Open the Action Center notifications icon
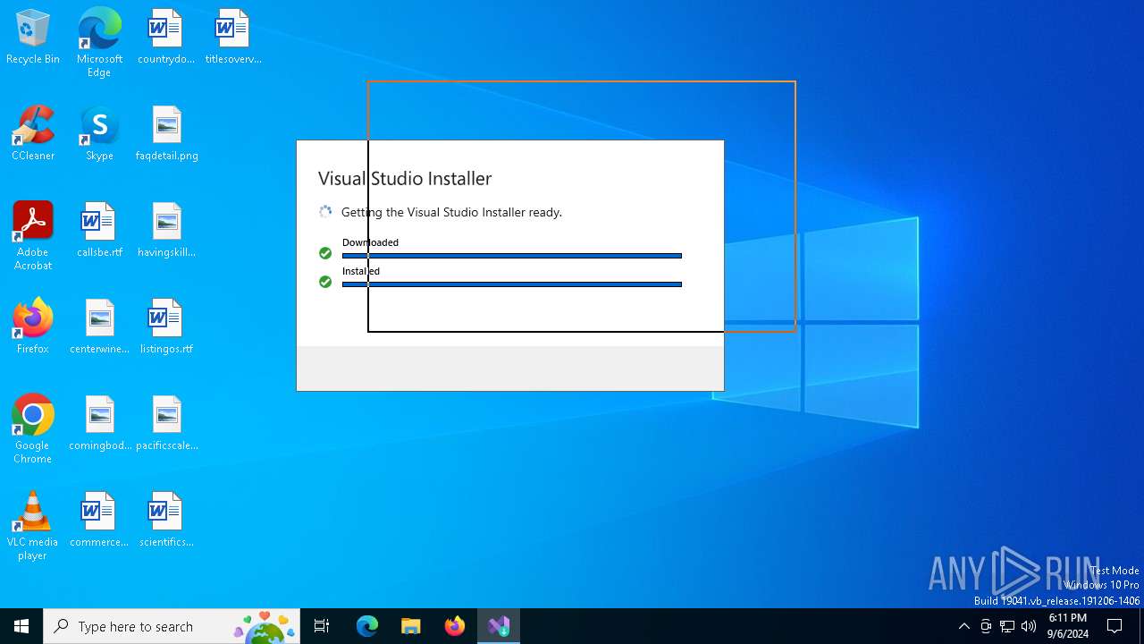Image resolution: width=1144 pixels, height=644 pixels. [x=1115, y=626]
